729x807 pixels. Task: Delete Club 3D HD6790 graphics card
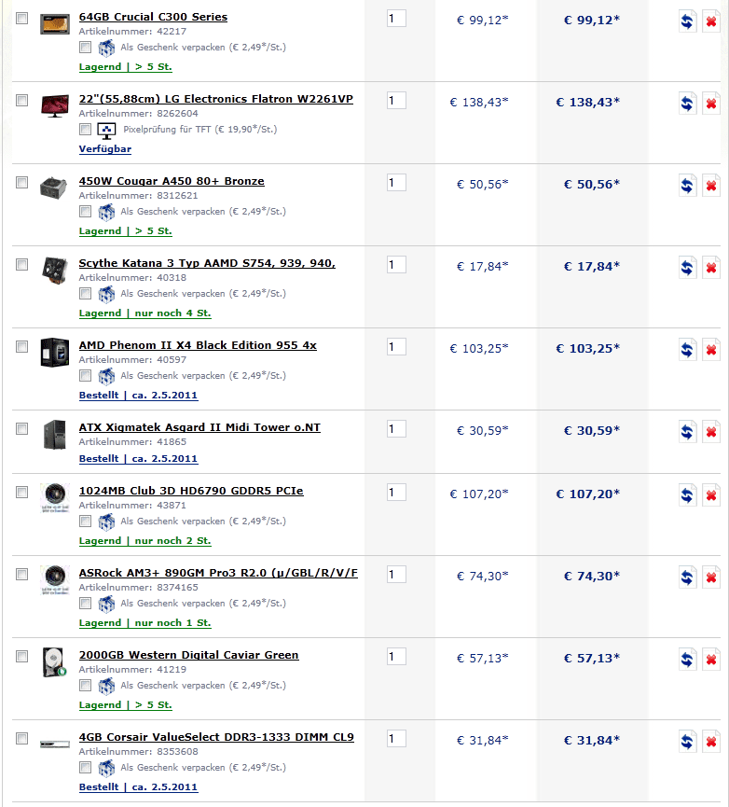[x=710, y=496]
